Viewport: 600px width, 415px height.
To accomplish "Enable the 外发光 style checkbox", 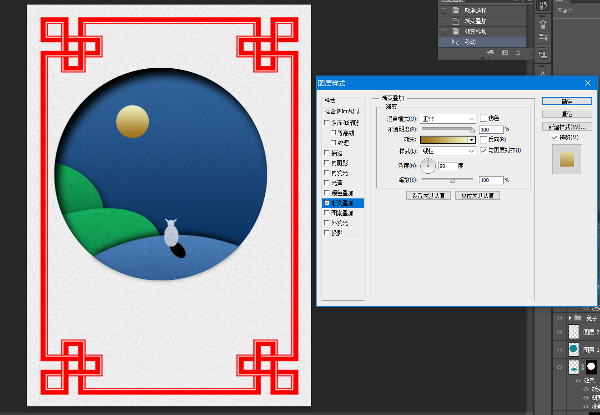I will pyautogui.click(x=327, y=223).
